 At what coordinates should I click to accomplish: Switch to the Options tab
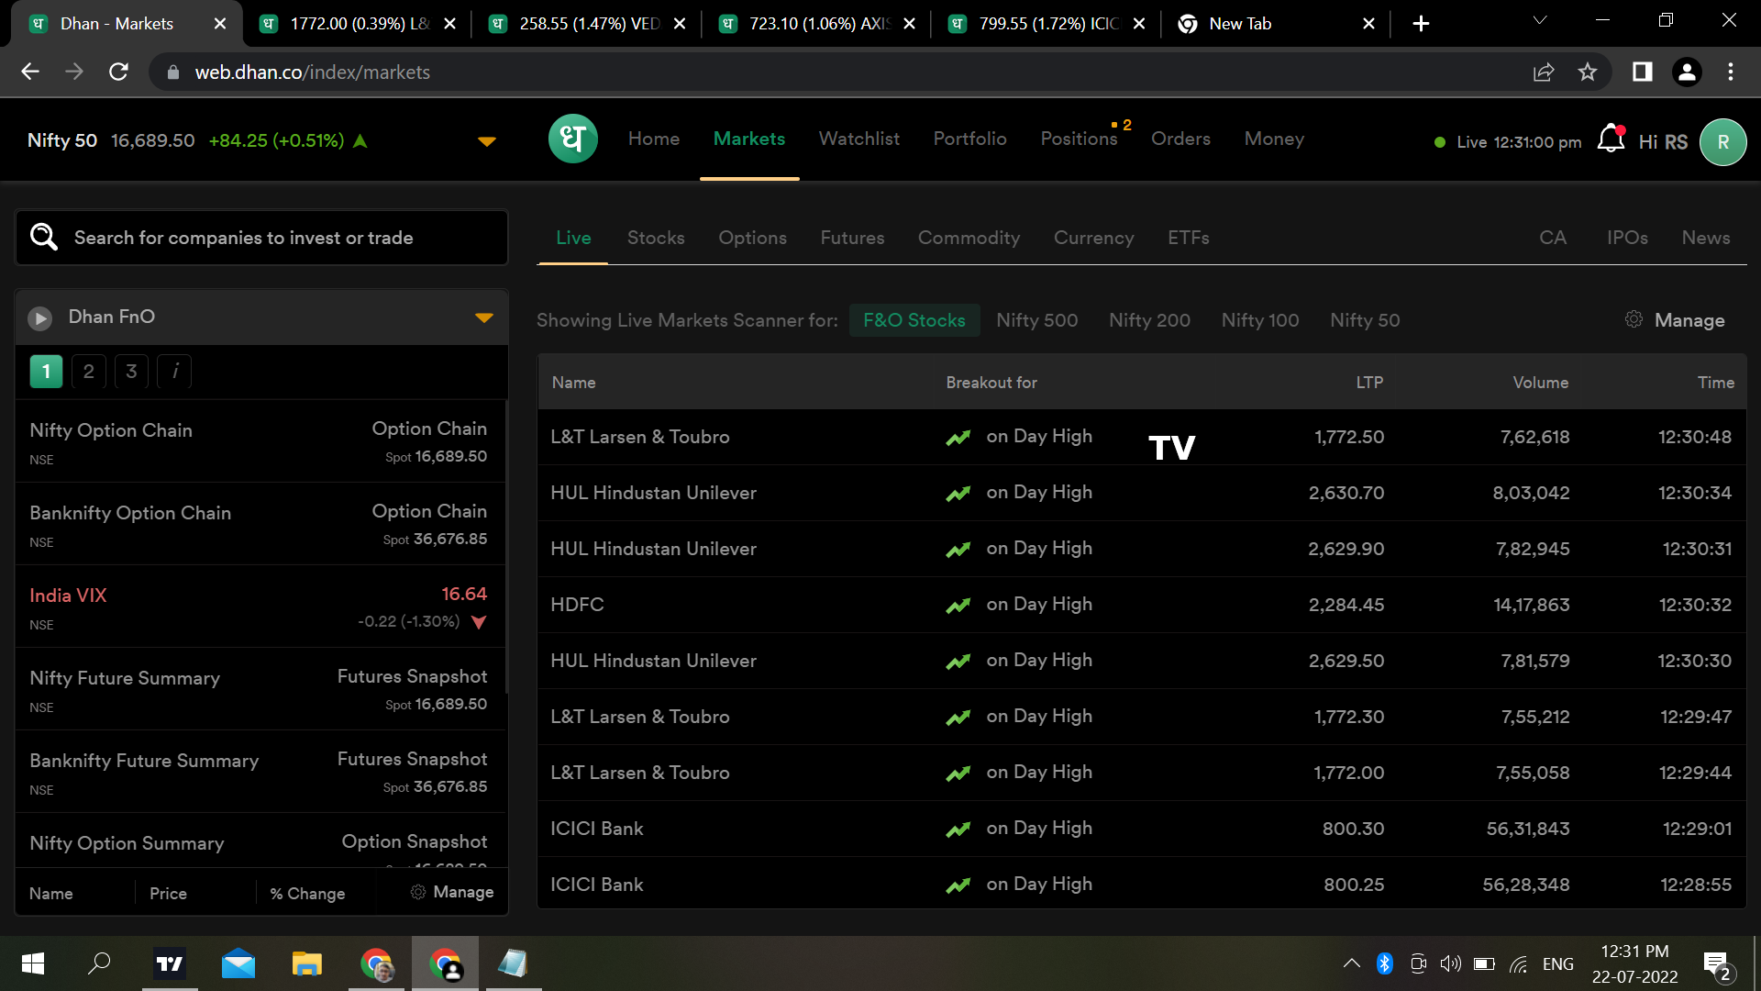pos(753,238)
